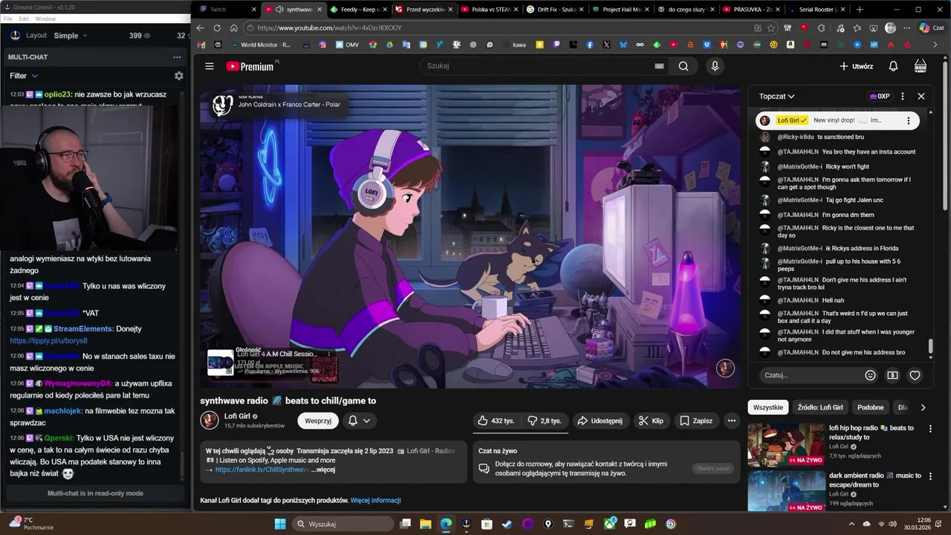
Task: Save the video with the Zapisz button
Action: (x=696, y=421)
